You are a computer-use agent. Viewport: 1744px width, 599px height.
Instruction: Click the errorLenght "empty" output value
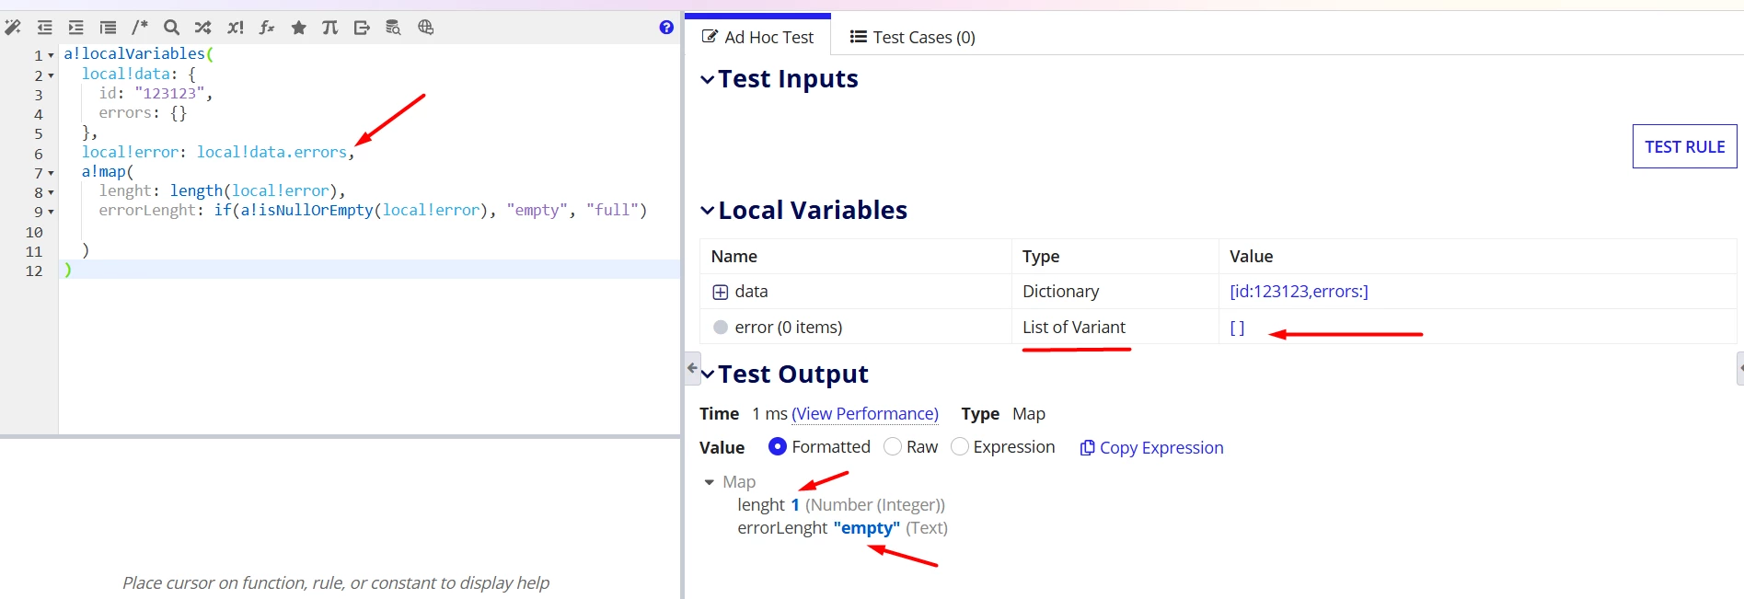pyautogui.click(x=867, y=528)
